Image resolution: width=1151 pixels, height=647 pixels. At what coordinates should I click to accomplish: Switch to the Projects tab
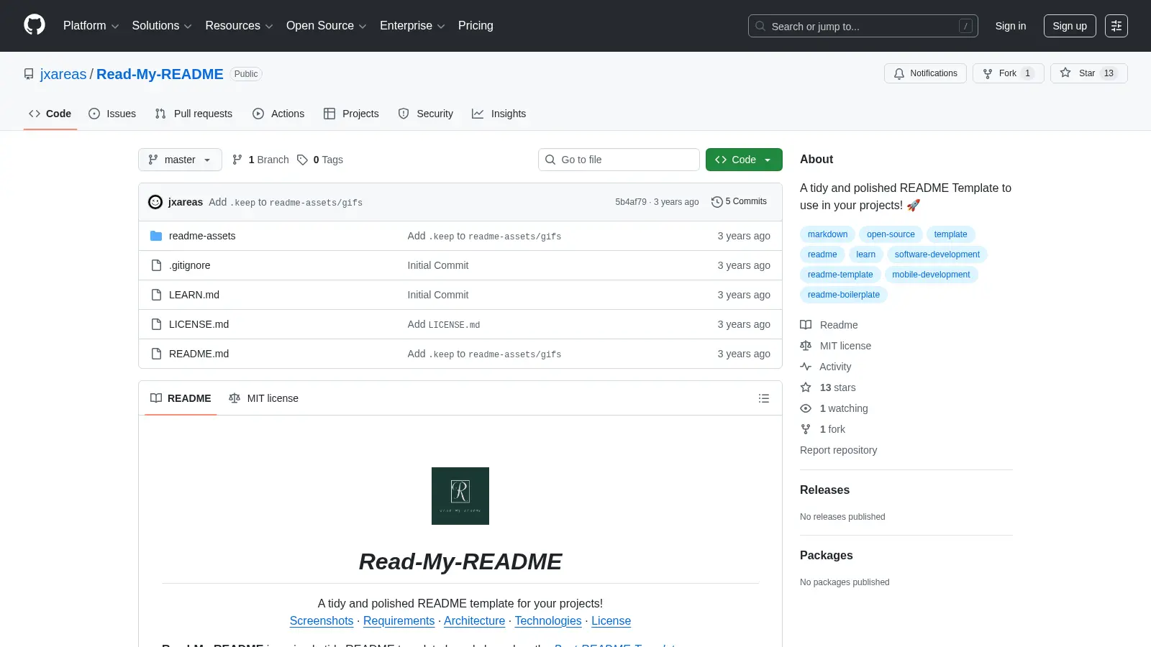pyautogui.click(x=351, y=114)
